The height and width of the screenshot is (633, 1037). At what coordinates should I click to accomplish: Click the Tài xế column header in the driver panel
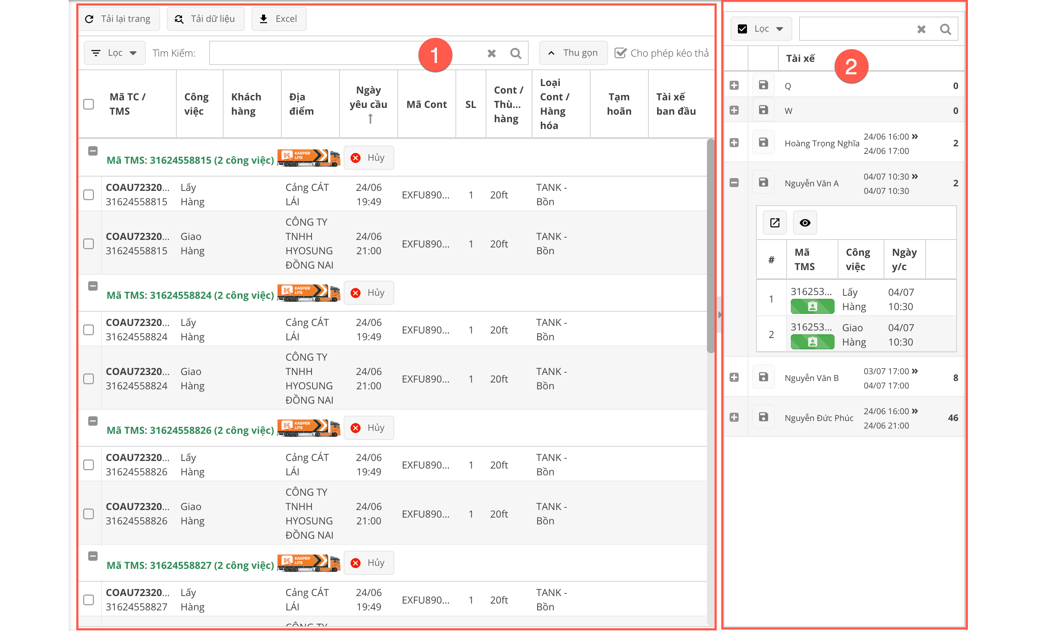click(x=800, y=58)
